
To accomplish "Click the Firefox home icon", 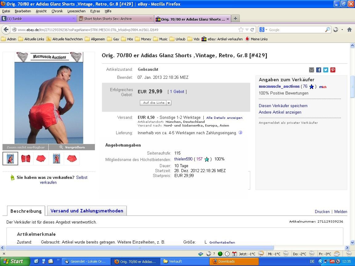I will 349,30.
